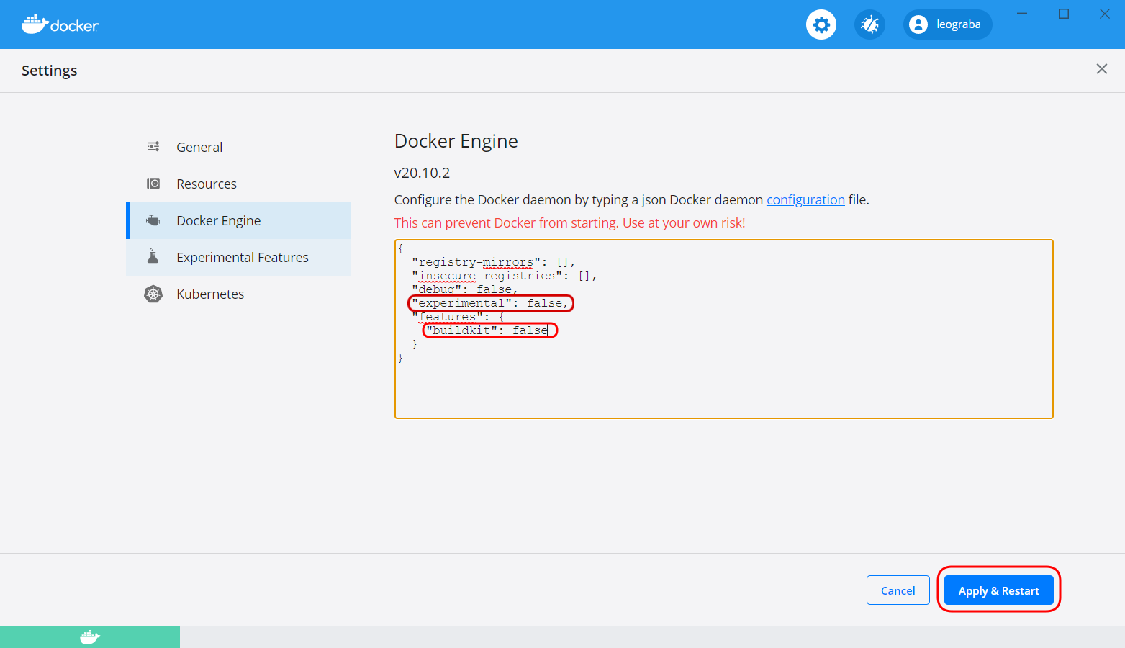Image resolution: width=1125 pixels, height=648 pixels.
Task: Open the Kubernetes settings tab
Action: 238,294
